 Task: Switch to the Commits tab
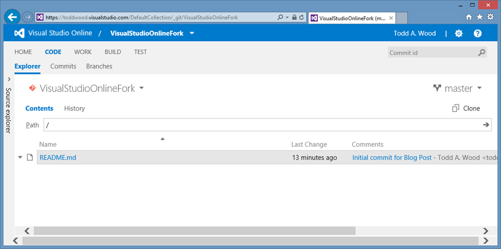coord(63,67)
